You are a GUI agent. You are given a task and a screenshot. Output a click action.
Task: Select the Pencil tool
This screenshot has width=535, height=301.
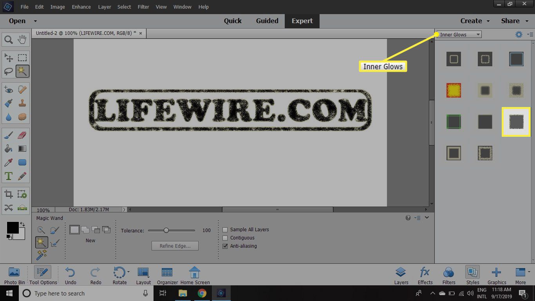22,176
